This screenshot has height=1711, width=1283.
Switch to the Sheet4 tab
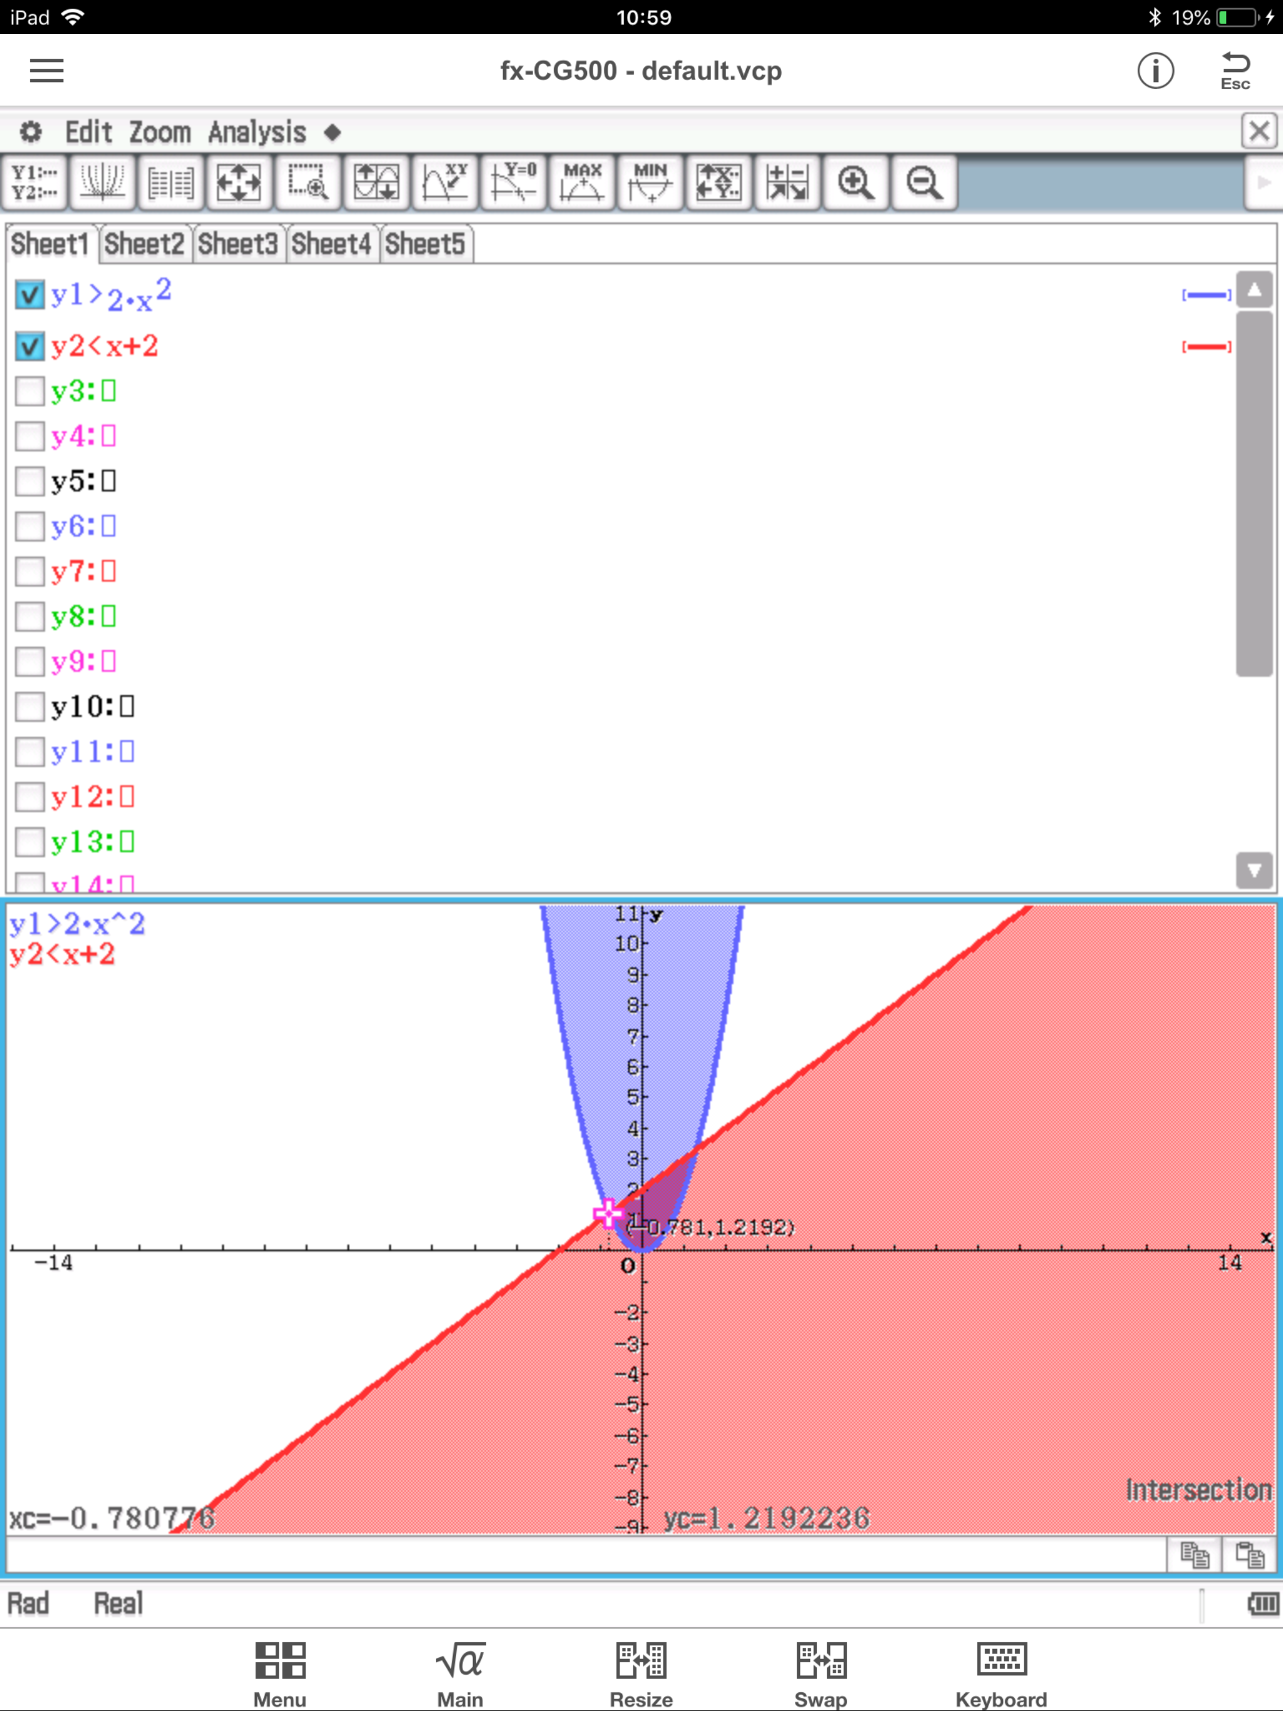click(x=331, y=244)
